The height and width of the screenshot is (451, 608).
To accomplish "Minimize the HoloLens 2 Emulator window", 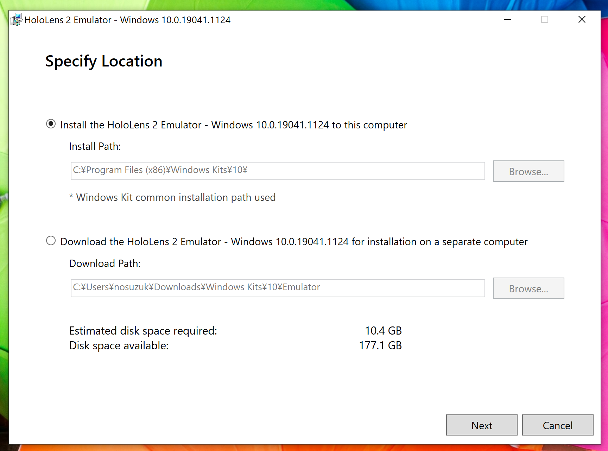I will (x=507, y=20).
